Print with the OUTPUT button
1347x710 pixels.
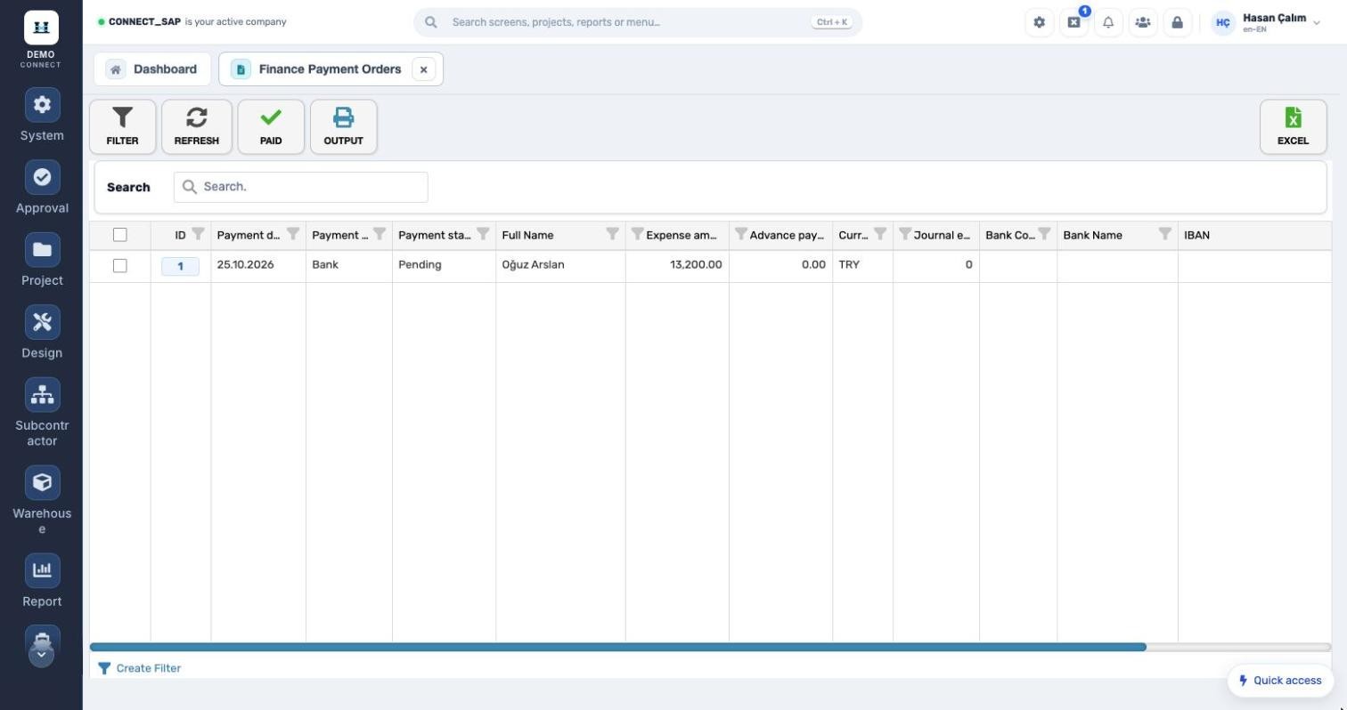pyautogui.click(x=343, y=126)
